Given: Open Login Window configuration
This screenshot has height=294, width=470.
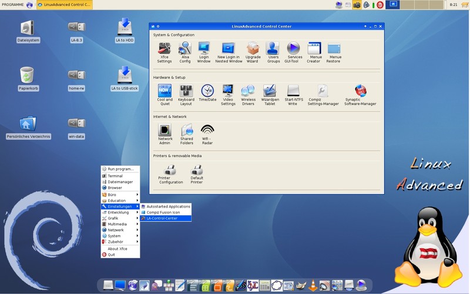Looking at the screenshot, I should point(204,52).
